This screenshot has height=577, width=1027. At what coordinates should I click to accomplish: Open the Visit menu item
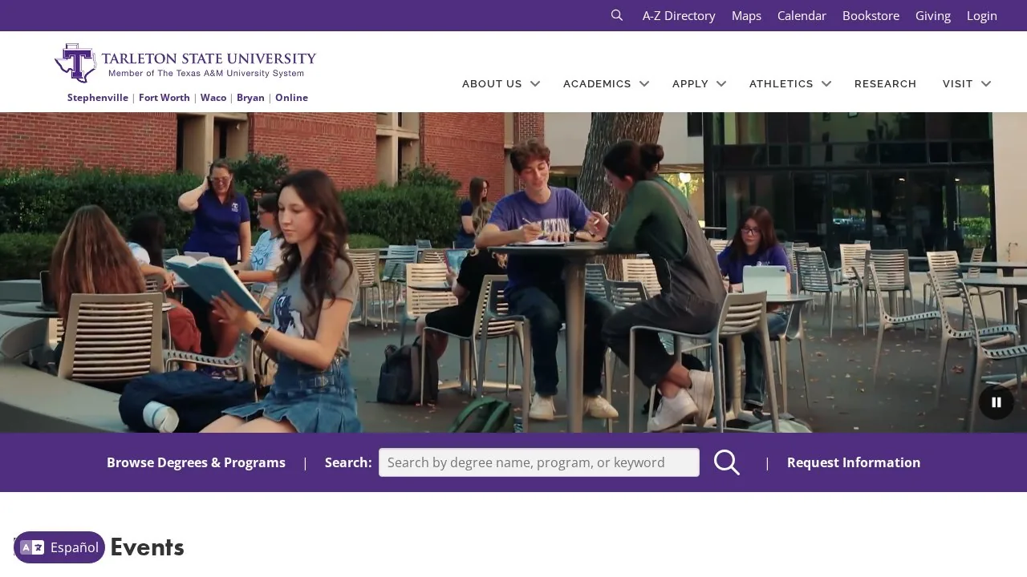(958, 83)
